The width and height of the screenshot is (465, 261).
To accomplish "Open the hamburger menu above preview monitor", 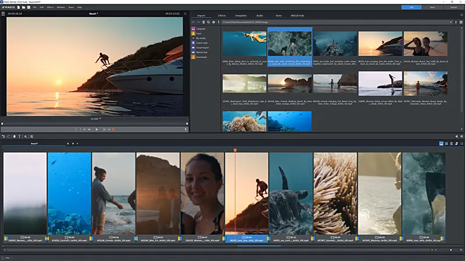I will [4, 13].
